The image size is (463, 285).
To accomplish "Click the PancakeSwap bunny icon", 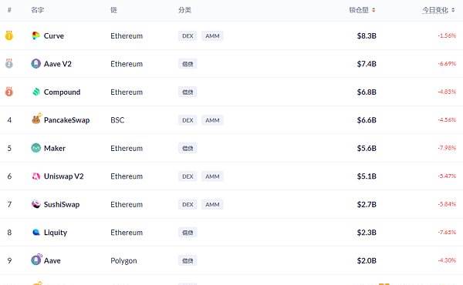I will click(36, 119).
